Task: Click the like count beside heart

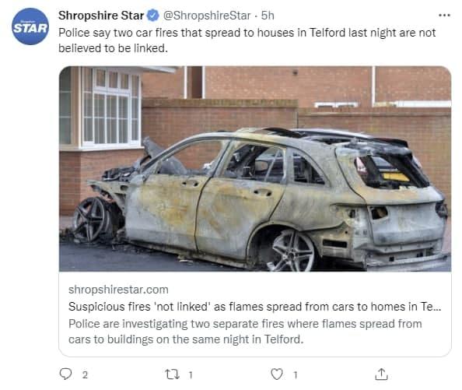Action: click(296, 375)
